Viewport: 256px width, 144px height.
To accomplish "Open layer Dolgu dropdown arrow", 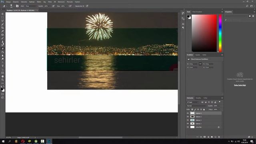I will [219, 110].
